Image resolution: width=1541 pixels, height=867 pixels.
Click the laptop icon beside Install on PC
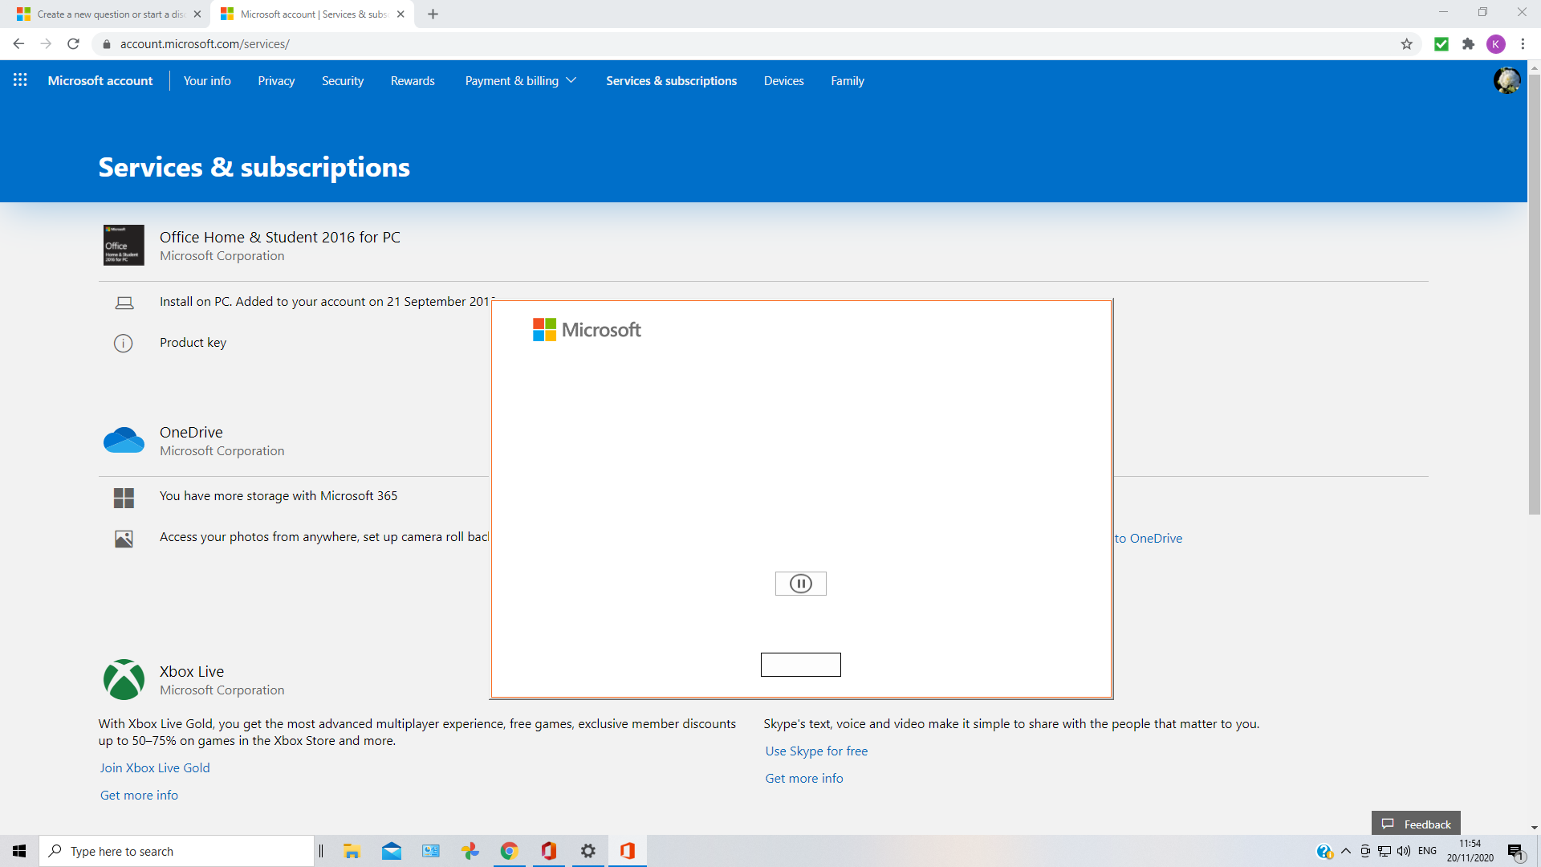[x=124, y=303]
